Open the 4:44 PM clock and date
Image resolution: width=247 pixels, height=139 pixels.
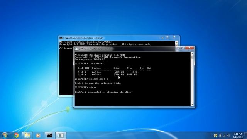pyautogui.click(x=238, y=136)
